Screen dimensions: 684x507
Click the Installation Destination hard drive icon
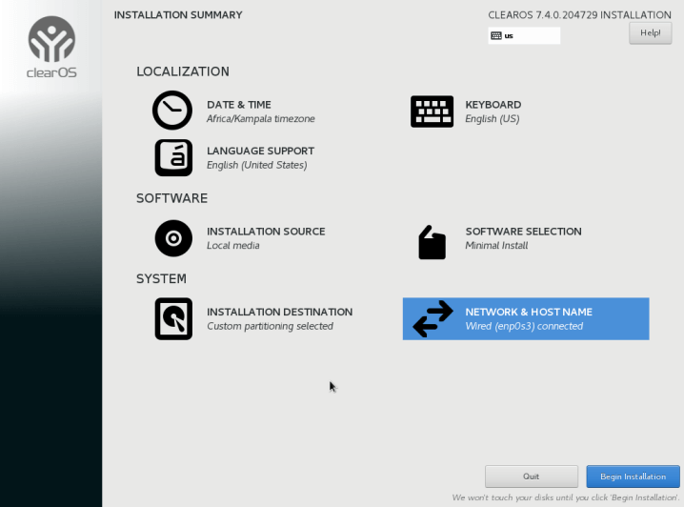[173, 319]
